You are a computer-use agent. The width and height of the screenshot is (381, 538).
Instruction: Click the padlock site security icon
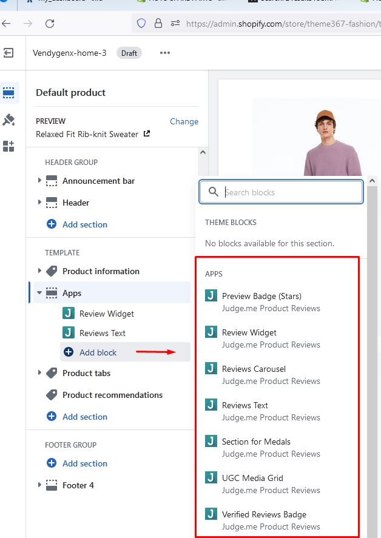(x=158, y=23)
